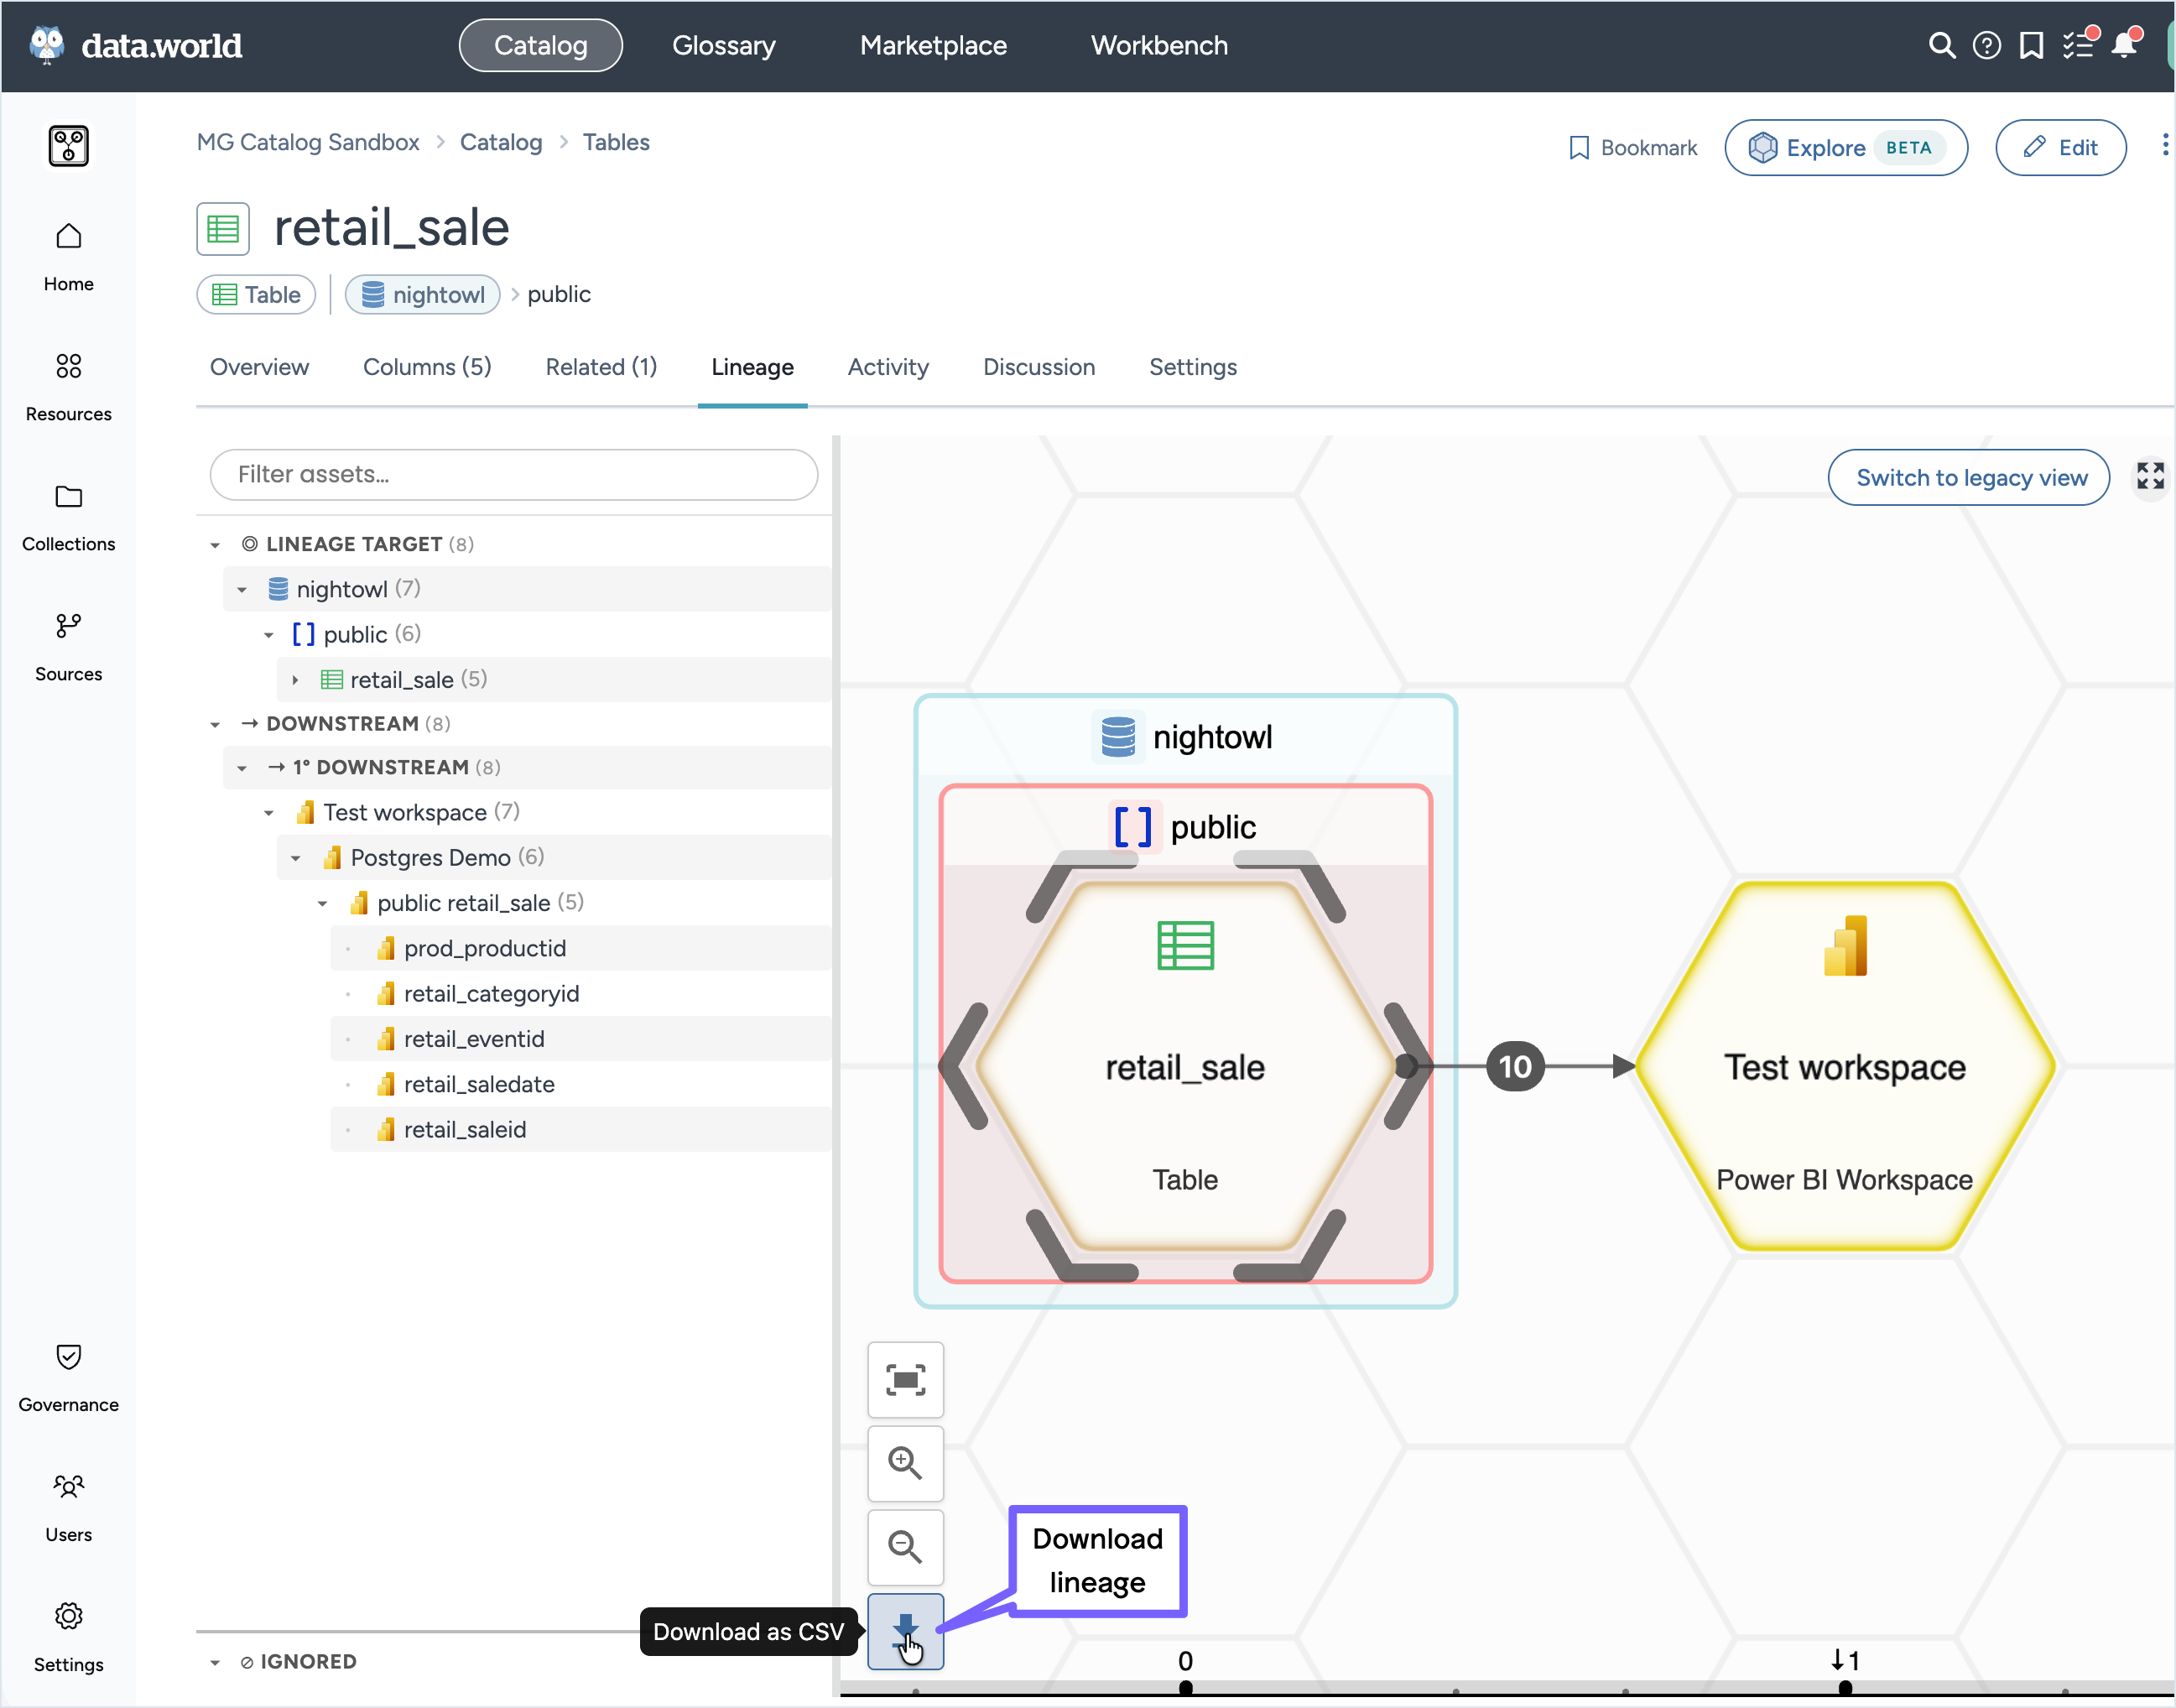Click the data.world owl logo
Image resolution: width=2176 pixels, height=1708 pixels.
click(x=46, y=46)
